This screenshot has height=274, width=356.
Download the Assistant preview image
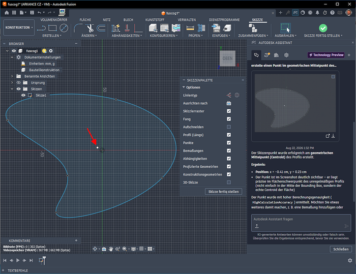point(333,136)
